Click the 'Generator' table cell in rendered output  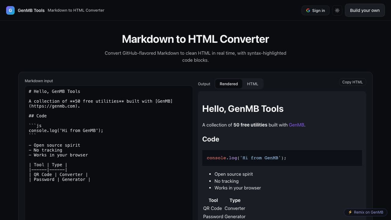tap(235, 217)
